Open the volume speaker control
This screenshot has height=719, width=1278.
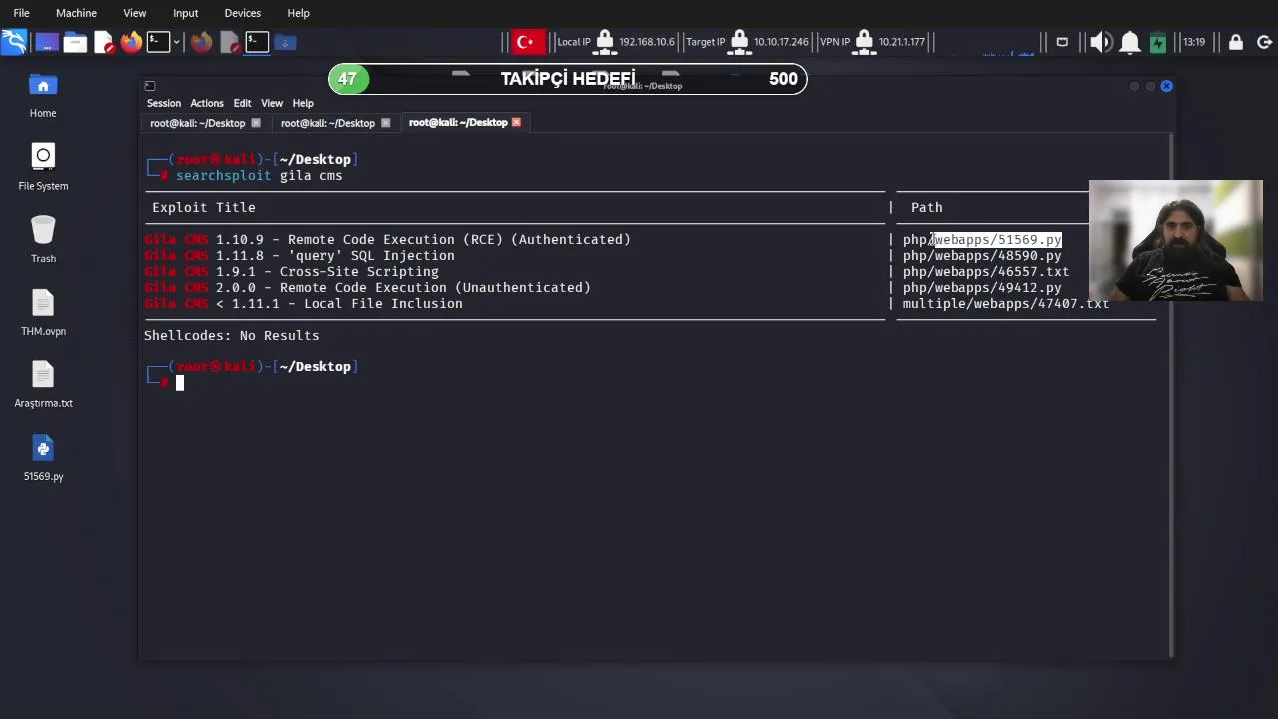click(1100, 42)
